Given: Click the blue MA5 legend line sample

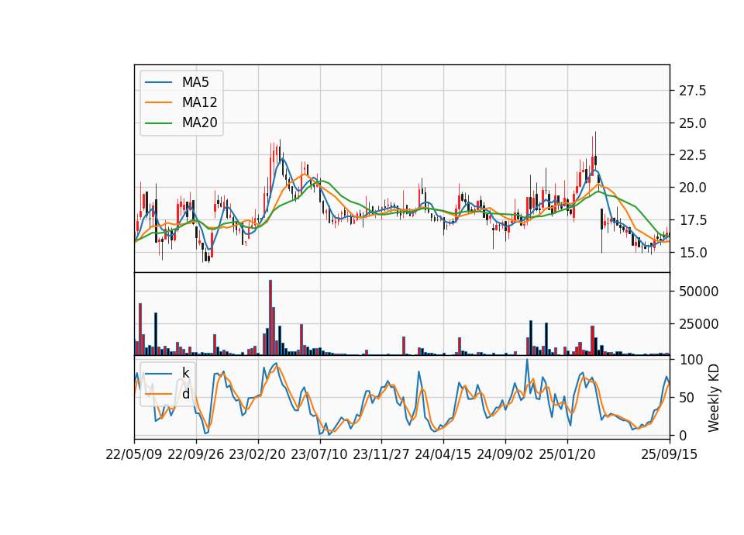Looking at the screenshot, I should pyautogui.click(x=158, y=82).
